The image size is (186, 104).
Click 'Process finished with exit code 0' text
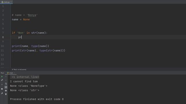tap(37, 99)
